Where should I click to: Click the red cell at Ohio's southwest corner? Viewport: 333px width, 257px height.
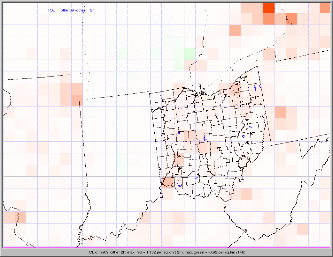[x=167, y=182]
